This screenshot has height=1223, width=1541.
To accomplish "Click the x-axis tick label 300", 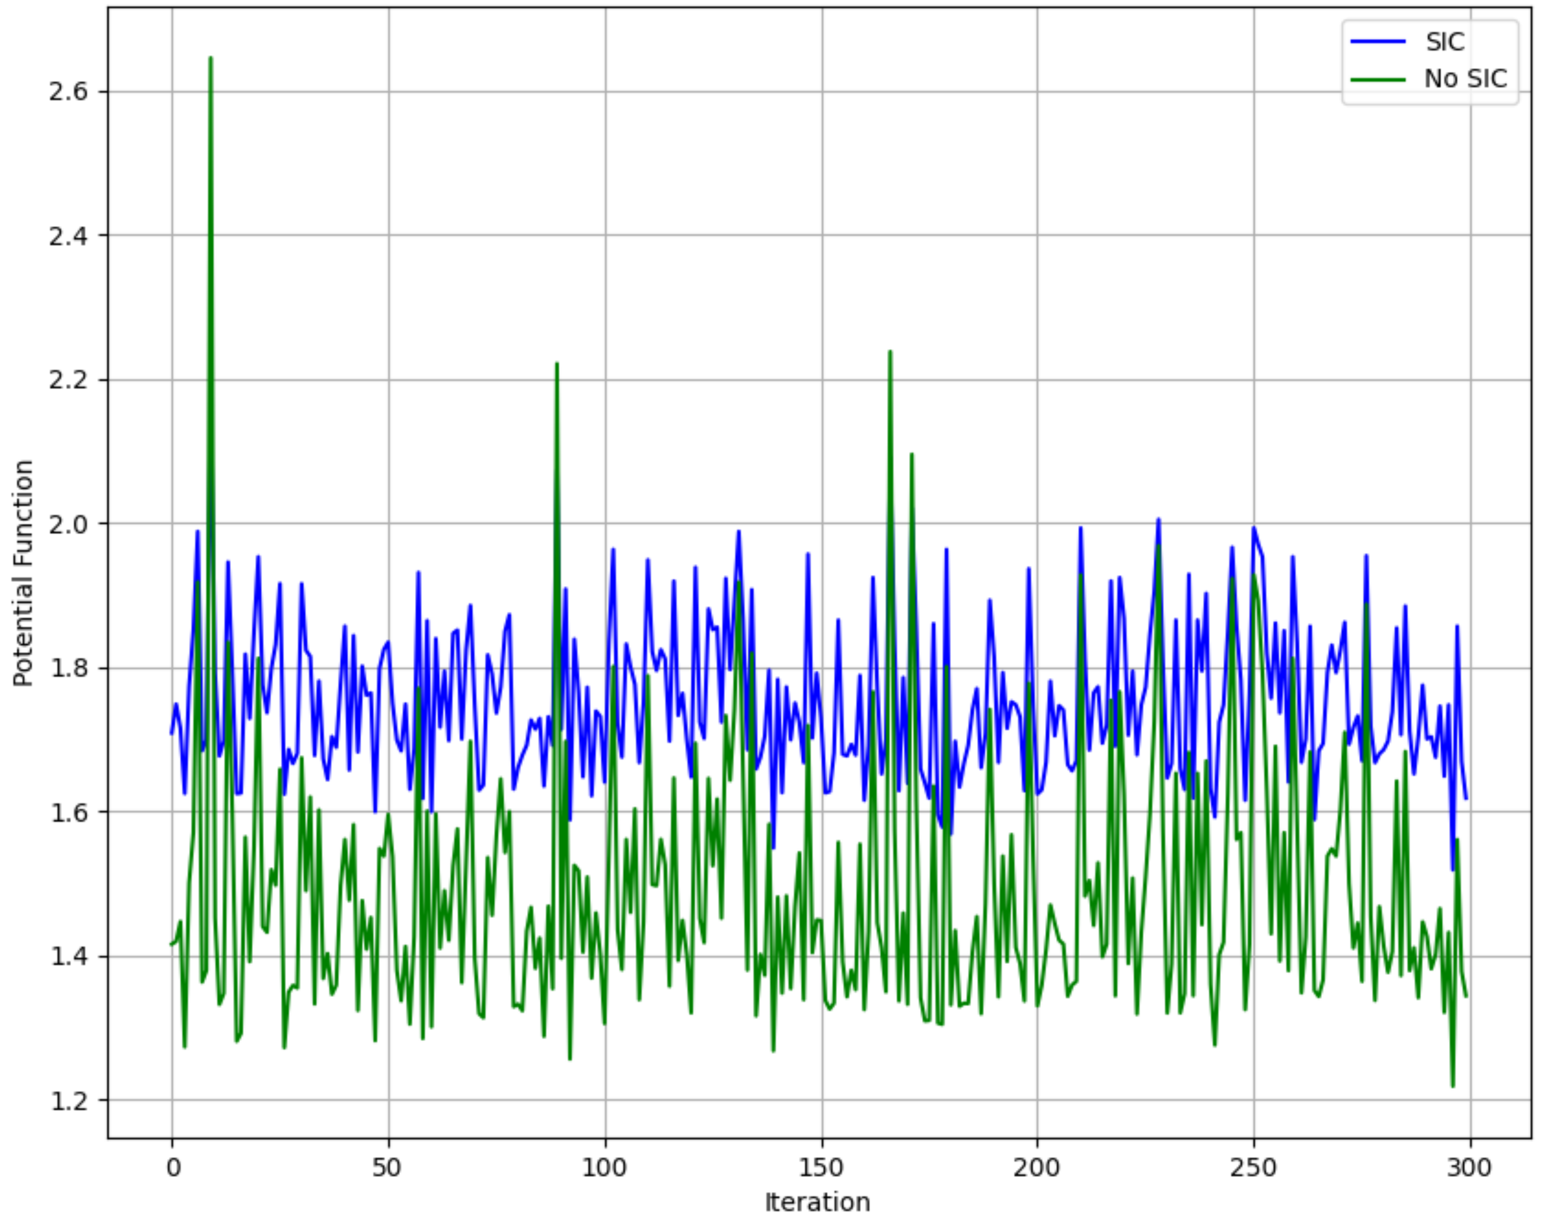I will (x=1470, y=1167).
